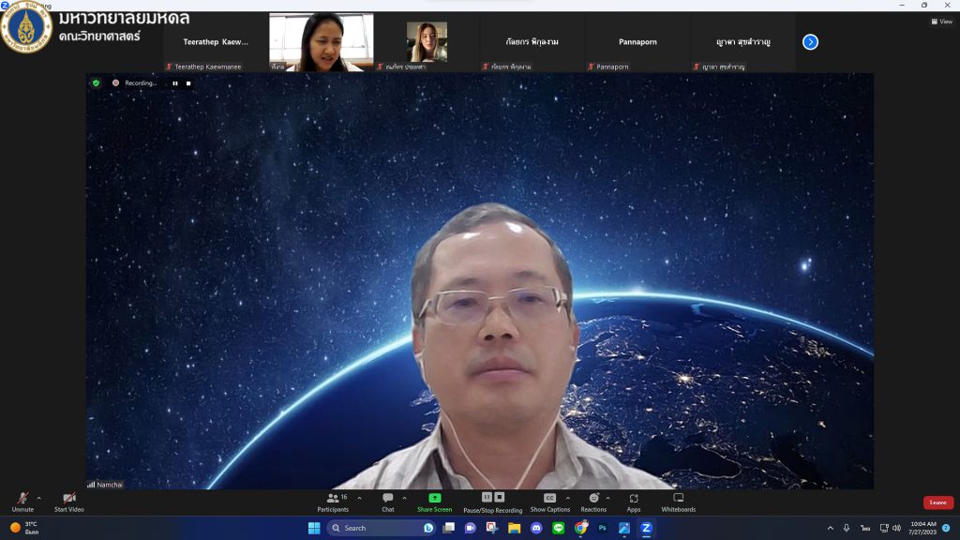
Task: Select Teerathep Kaewmanee's participant tile
Action: coord(216,42)
